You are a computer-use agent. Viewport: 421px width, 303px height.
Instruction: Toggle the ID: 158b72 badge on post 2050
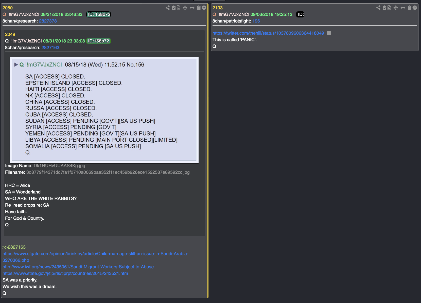tap(99, 14)
